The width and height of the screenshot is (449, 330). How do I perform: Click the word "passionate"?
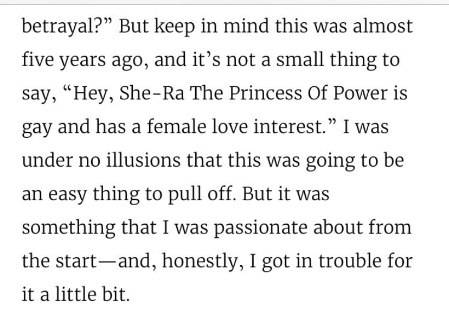[x=260, y=228]
